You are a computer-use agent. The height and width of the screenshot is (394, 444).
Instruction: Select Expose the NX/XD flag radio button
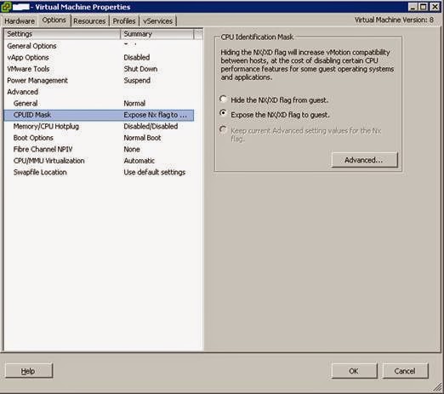(x=223, y=113)
